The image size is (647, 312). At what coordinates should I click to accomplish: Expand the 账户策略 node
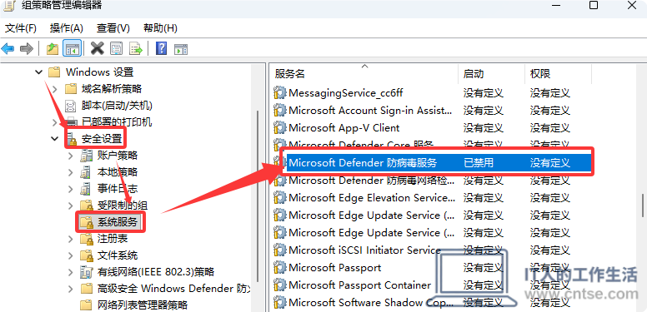70,156
